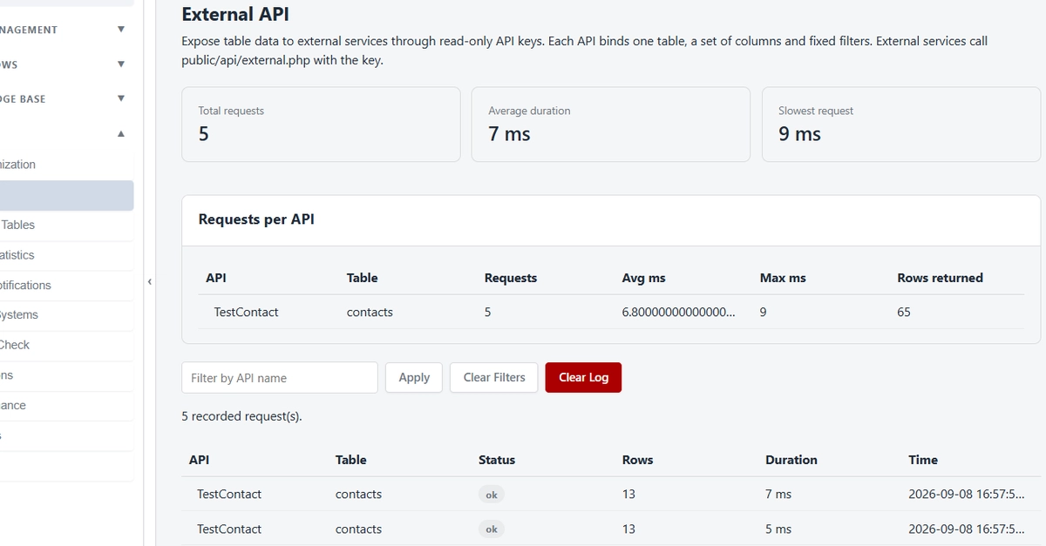Open the sidebar item ending in 'Check'

coord(66,345)
